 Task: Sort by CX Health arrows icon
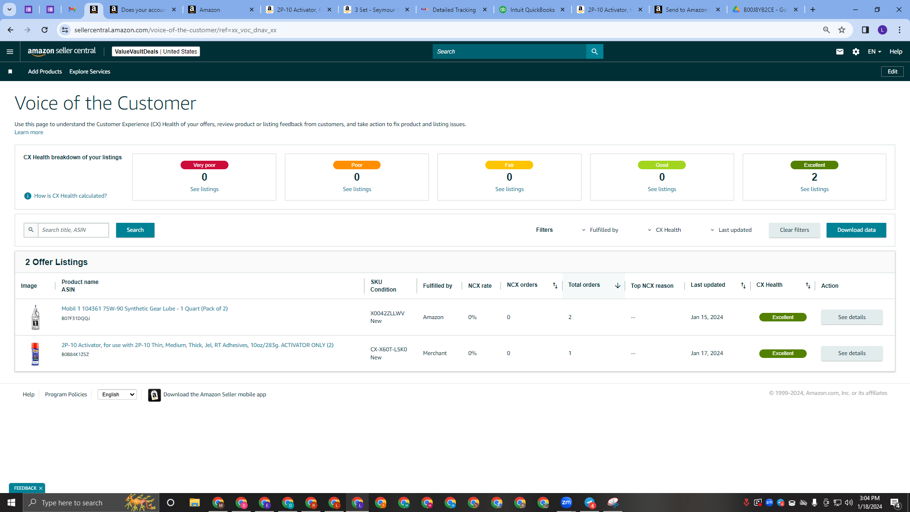click(808, 285)
